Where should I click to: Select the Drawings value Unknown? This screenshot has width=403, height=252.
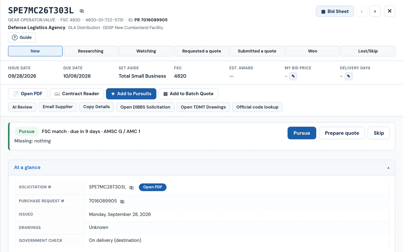(99, 227)
